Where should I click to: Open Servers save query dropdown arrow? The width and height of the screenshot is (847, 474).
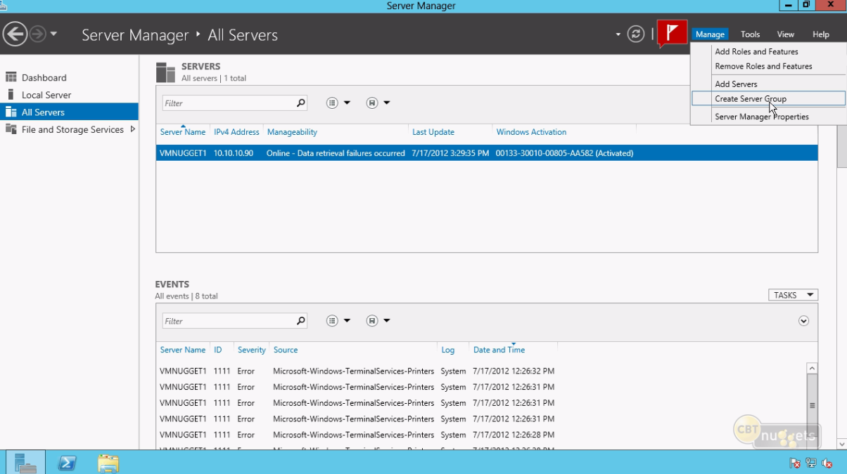point(386,103)
